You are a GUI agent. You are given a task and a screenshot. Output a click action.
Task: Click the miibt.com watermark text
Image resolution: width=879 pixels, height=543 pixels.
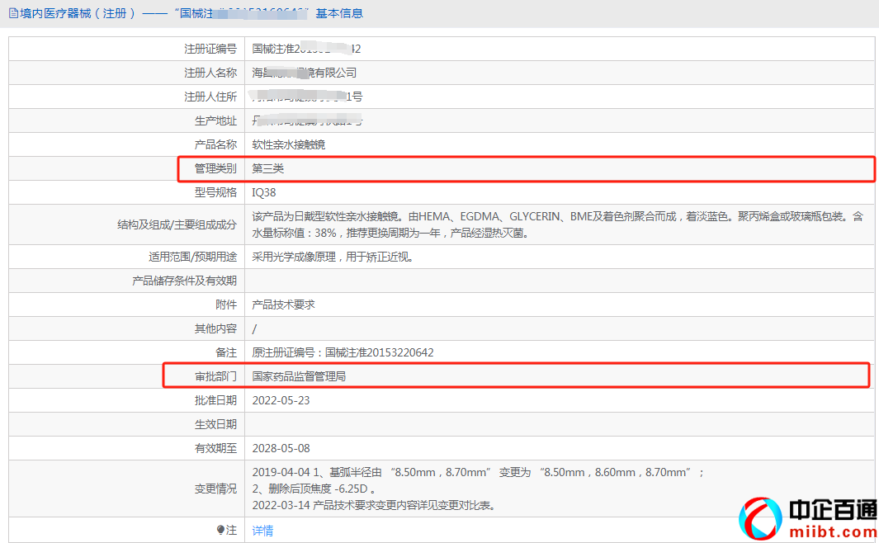click(x=832, y=531)
